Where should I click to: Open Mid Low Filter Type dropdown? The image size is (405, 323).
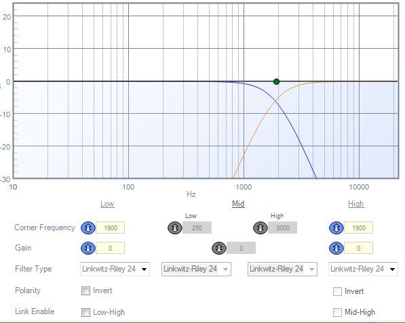196,269
